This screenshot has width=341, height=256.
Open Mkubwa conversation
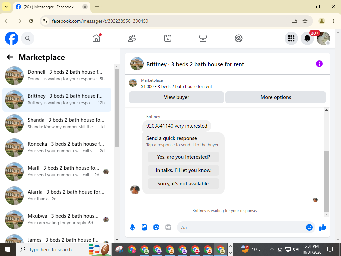coord(57,219)
